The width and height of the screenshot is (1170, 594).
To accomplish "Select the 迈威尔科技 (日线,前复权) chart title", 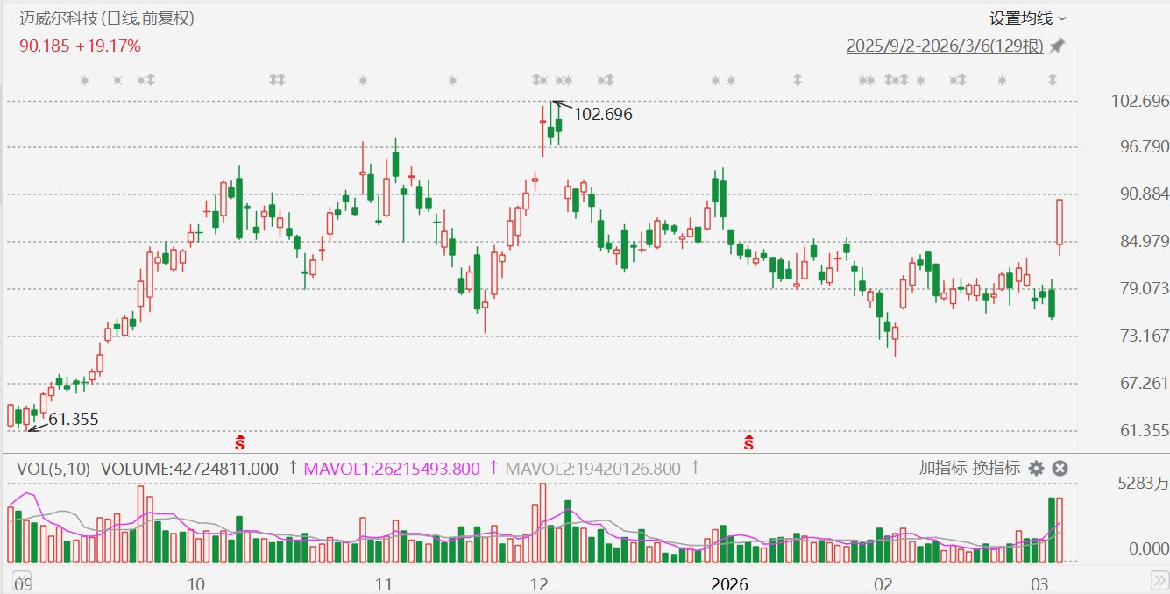I will click(107, 18).
